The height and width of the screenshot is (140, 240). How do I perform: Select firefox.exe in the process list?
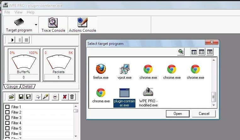click(x=101, y=72)
